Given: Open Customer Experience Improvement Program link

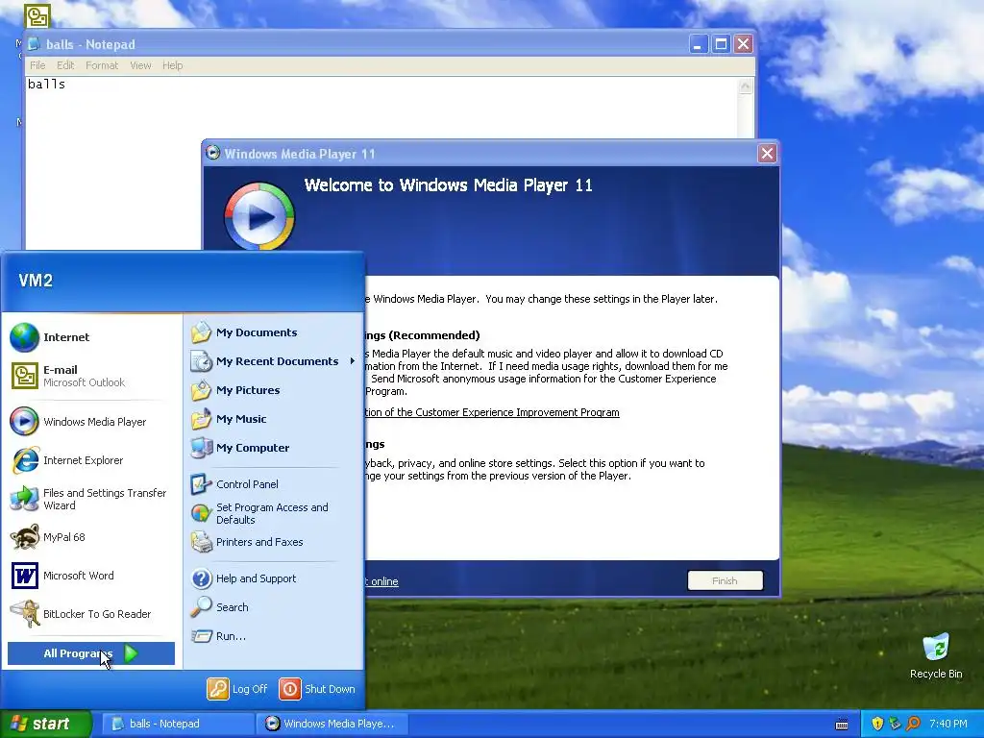Looking at the screenshot, I should (493, 412).
